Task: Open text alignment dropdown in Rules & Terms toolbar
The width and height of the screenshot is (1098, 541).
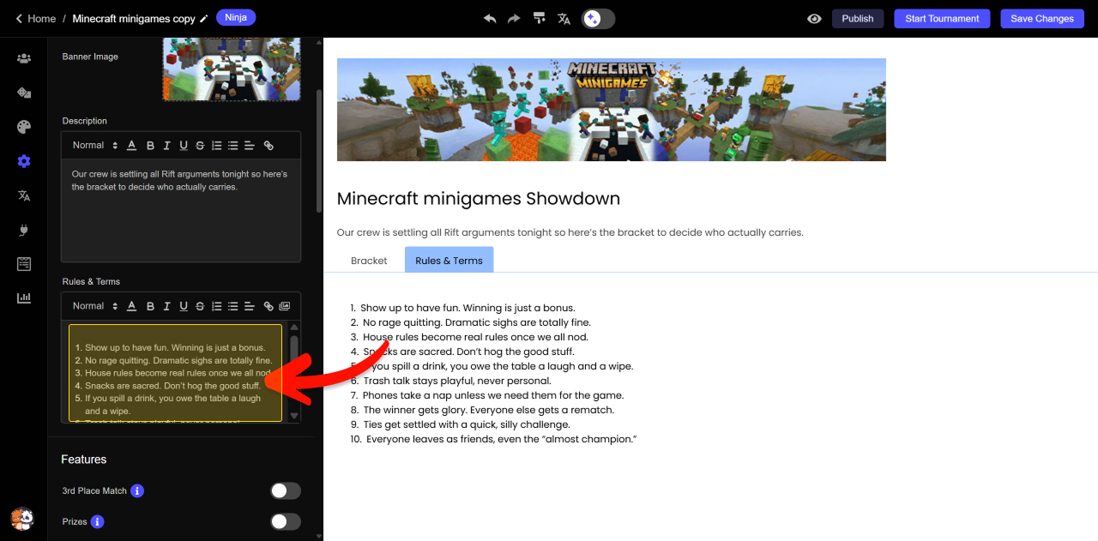Action: coord(250,306)
